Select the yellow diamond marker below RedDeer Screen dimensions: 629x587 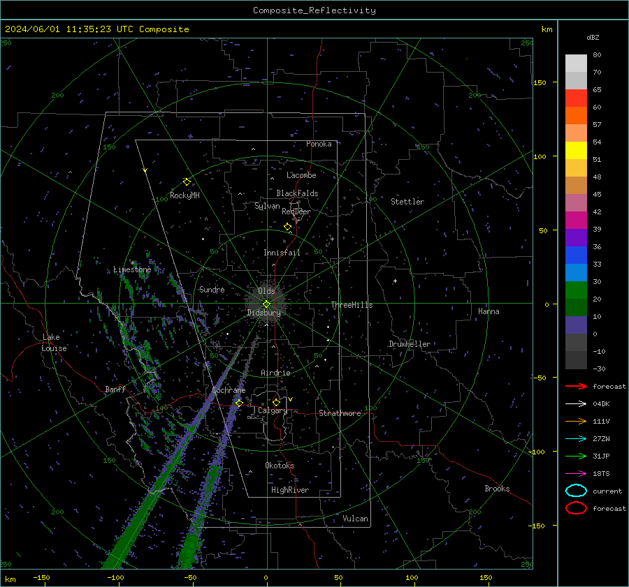point(288,227)
